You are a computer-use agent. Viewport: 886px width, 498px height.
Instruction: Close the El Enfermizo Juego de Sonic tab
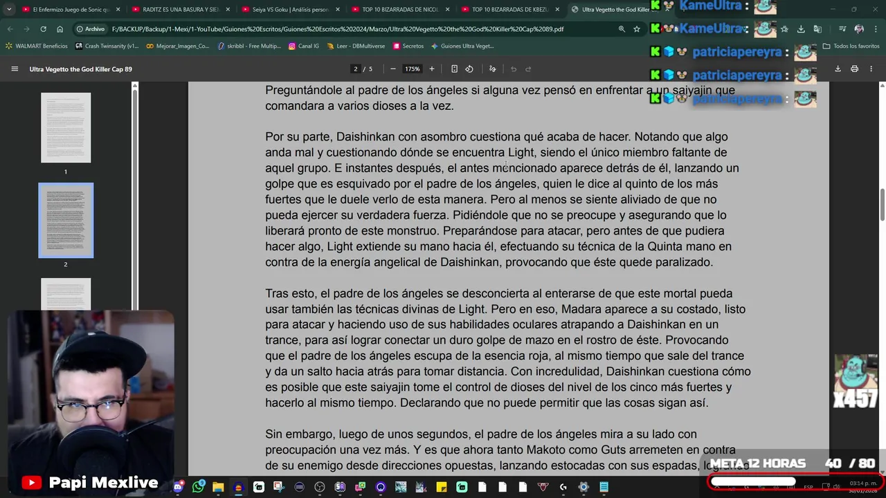pos(118,10)
